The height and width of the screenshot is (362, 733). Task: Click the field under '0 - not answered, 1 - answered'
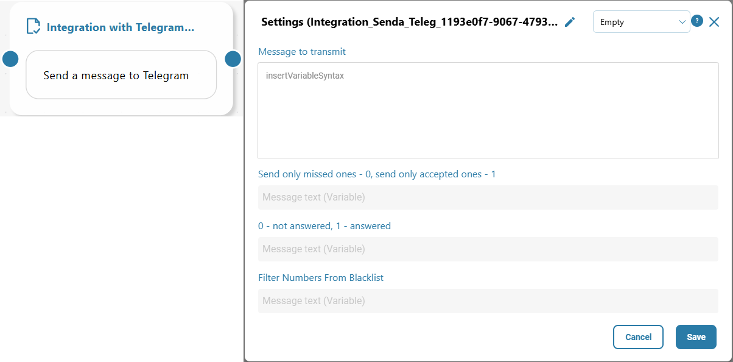tap(488, 249)
